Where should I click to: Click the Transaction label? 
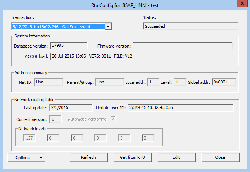point(22,17)
